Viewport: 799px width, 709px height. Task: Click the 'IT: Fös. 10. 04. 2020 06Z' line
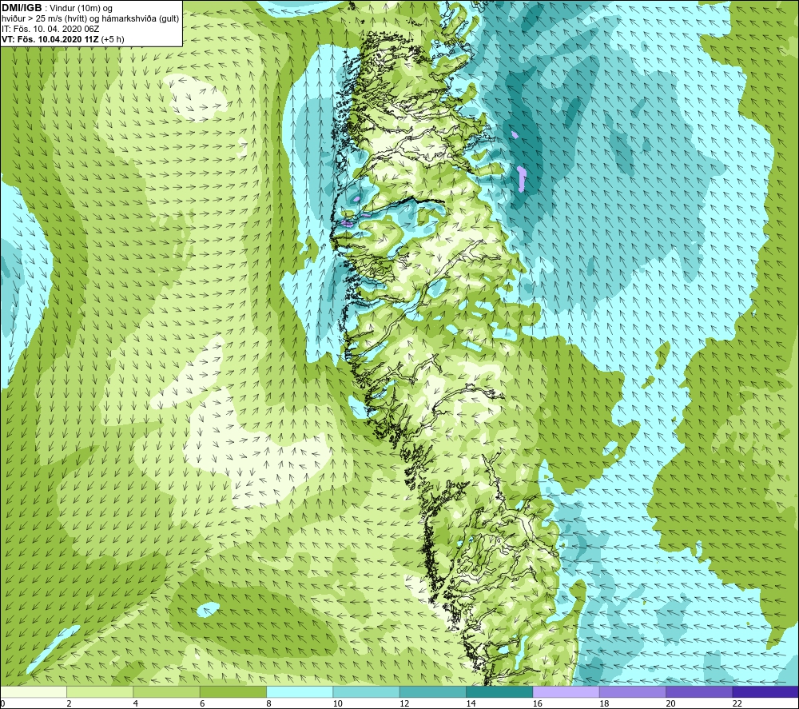coord(50,29)
